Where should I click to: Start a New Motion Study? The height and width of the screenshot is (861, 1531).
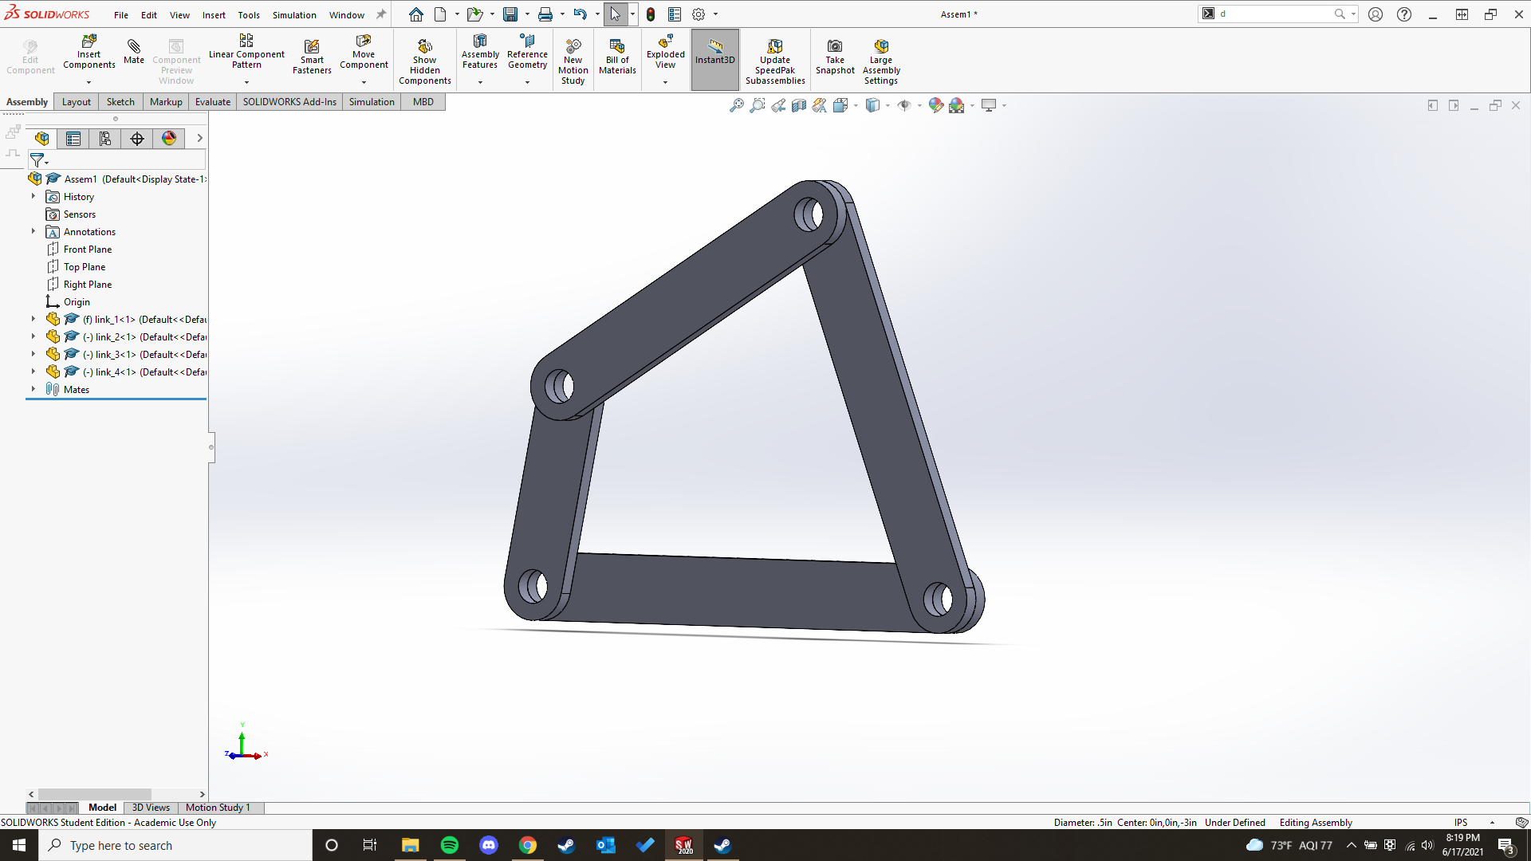573,56
